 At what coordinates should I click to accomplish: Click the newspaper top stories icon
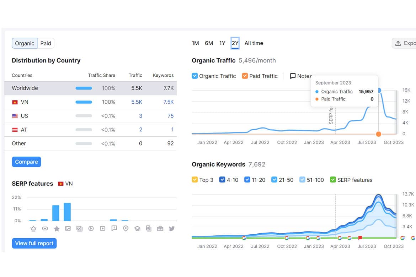[149, 228]
